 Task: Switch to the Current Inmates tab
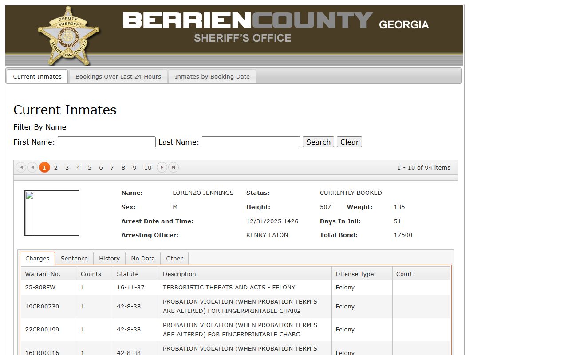(37, 76)
